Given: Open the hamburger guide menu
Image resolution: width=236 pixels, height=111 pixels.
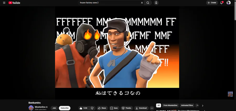Looking at the screenshot, I should (x=4, y=3).
